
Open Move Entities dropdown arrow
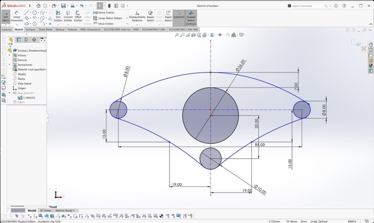(127, 23)
